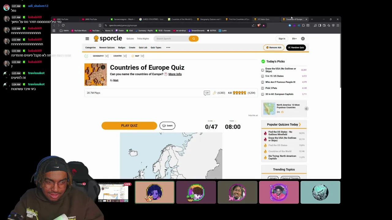Click the Sporcle logo
Image resolution: width=392 pixels, height=220 pixels.
point(108,38)
